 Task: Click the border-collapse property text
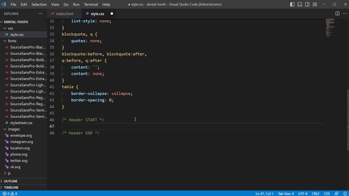pos(88,94)
